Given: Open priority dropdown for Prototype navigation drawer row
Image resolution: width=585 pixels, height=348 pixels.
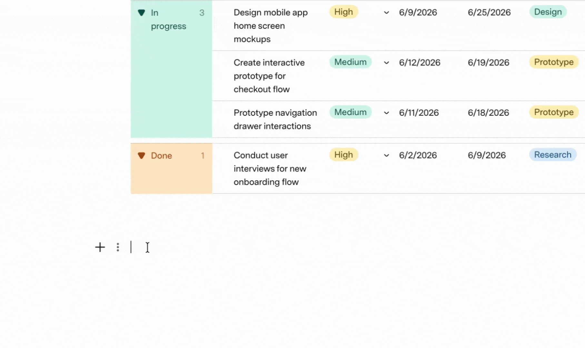Looking at the screenshot, I should click(386, 113).
